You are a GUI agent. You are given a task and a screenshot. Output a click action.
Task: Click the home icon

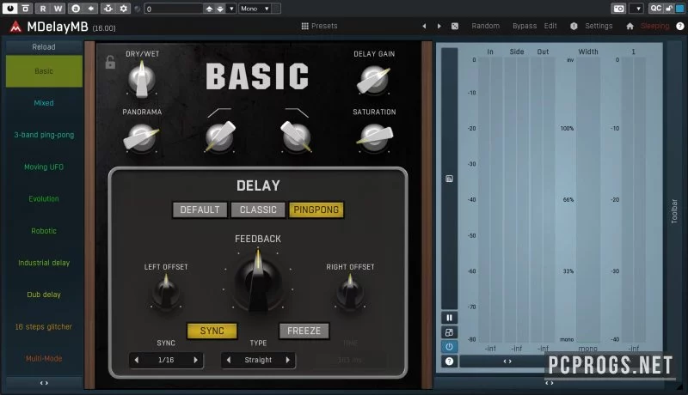tap(630, 27)
